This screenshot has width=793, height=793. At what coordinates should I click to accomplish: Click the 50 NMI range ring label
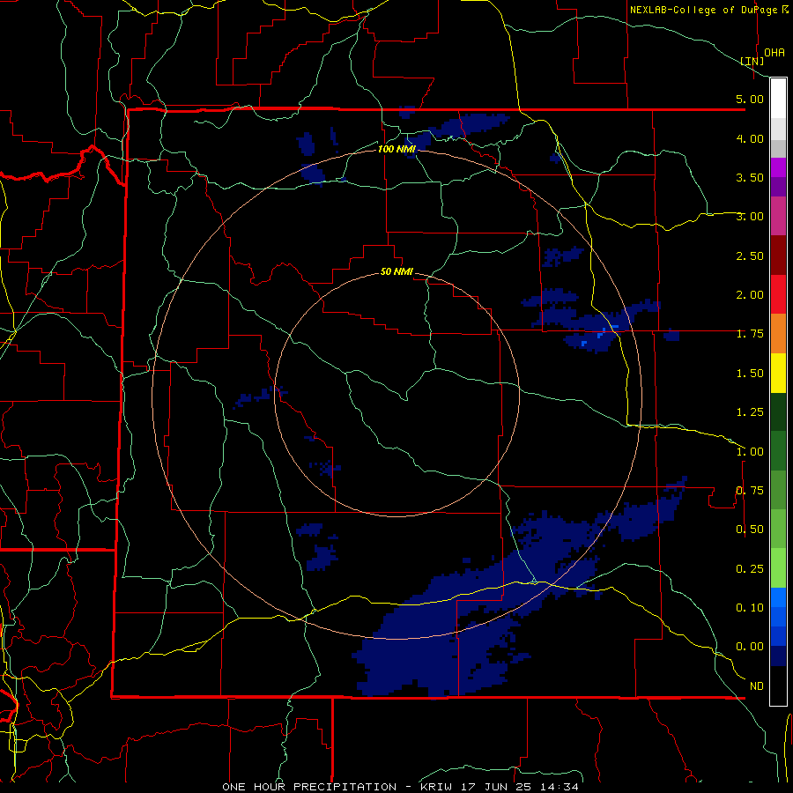396,271
